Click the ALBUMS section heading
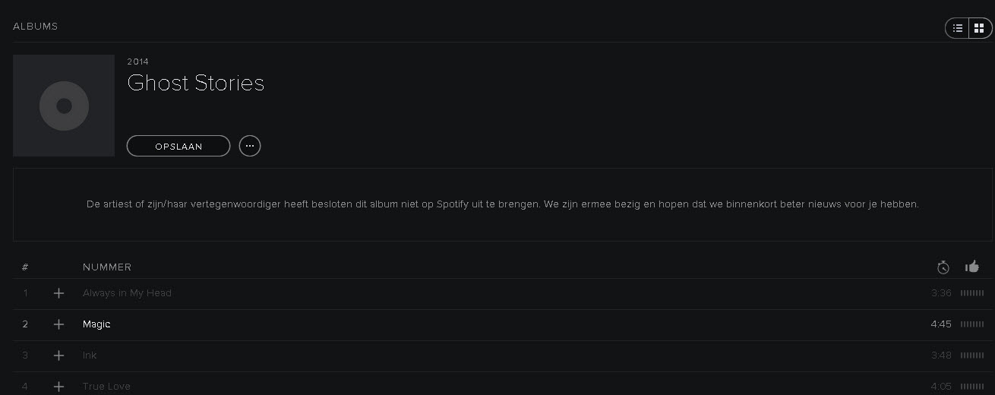This screenshot has width=995, height=395. coord(36,27)
